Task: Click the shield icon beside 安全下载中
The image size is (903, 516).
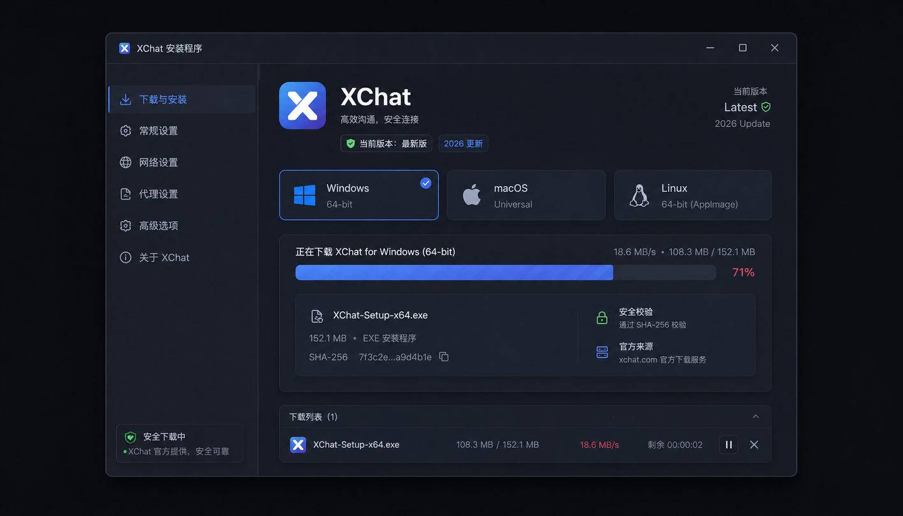Action: pyautogui.click(x=131, y=437)
